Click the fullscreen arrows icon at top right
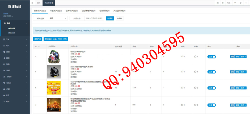The height and width of the screenshot is (114, 250). (x=246, y=3)
